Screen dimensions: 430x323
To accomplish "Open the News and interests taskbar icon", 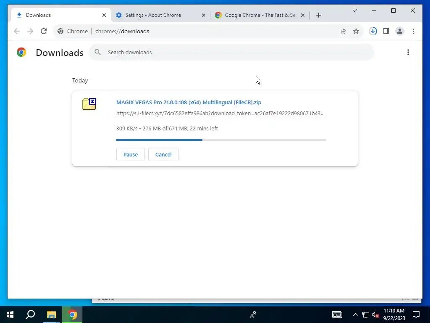I will [337, 315].
